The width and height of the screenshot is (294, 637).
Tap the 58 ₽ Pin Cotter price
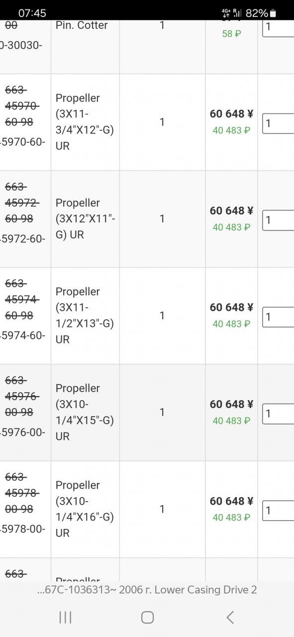[231, 34]
